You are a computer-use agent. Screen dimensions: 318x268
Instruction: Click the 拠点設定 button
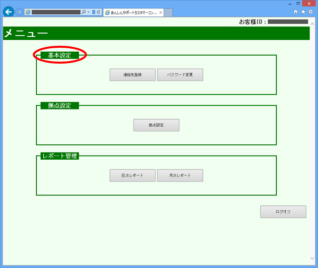coord(156,125)
